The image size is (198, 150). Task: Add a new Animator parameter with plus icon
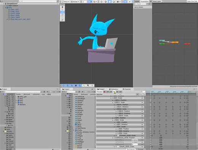click(149, 4)
